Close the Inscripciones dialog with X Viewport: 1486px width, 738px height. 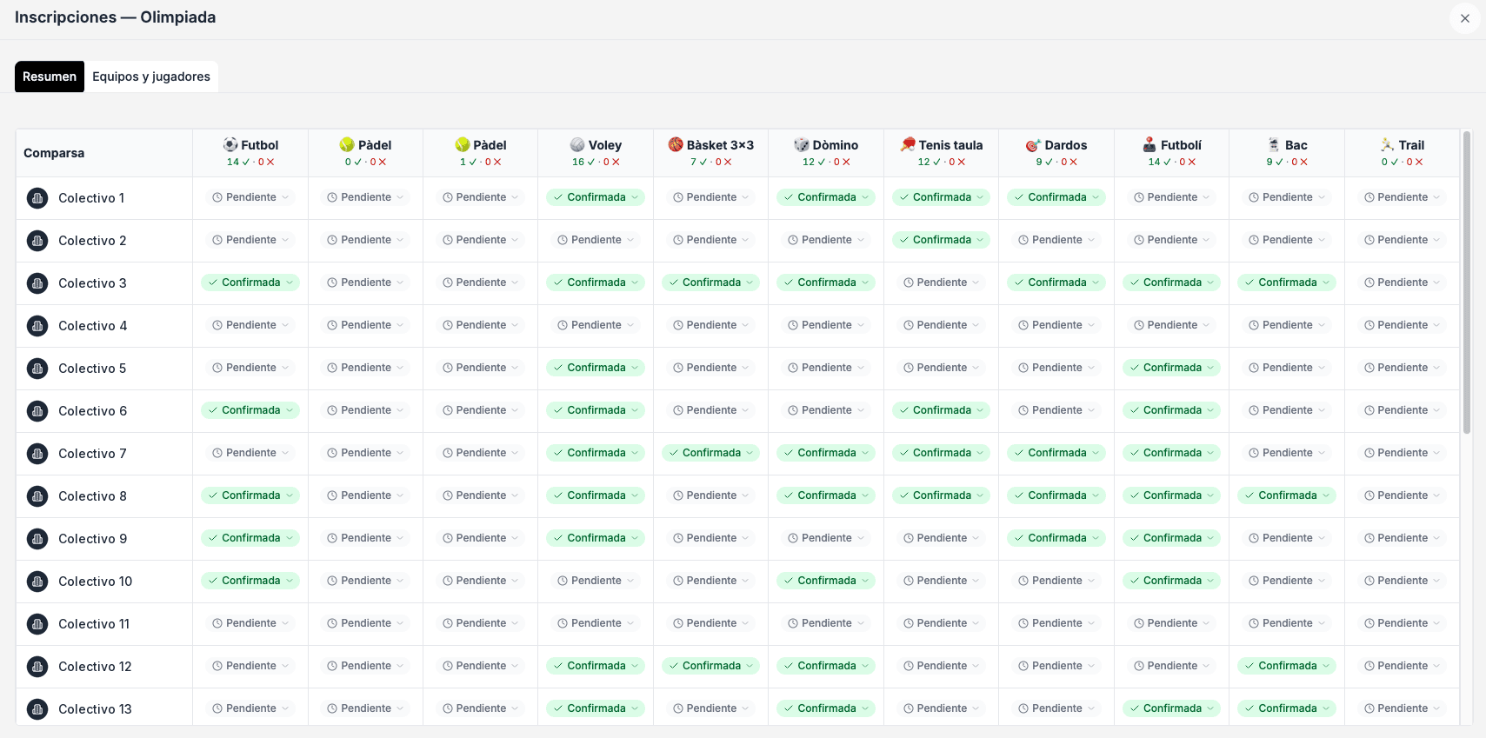1464,18
